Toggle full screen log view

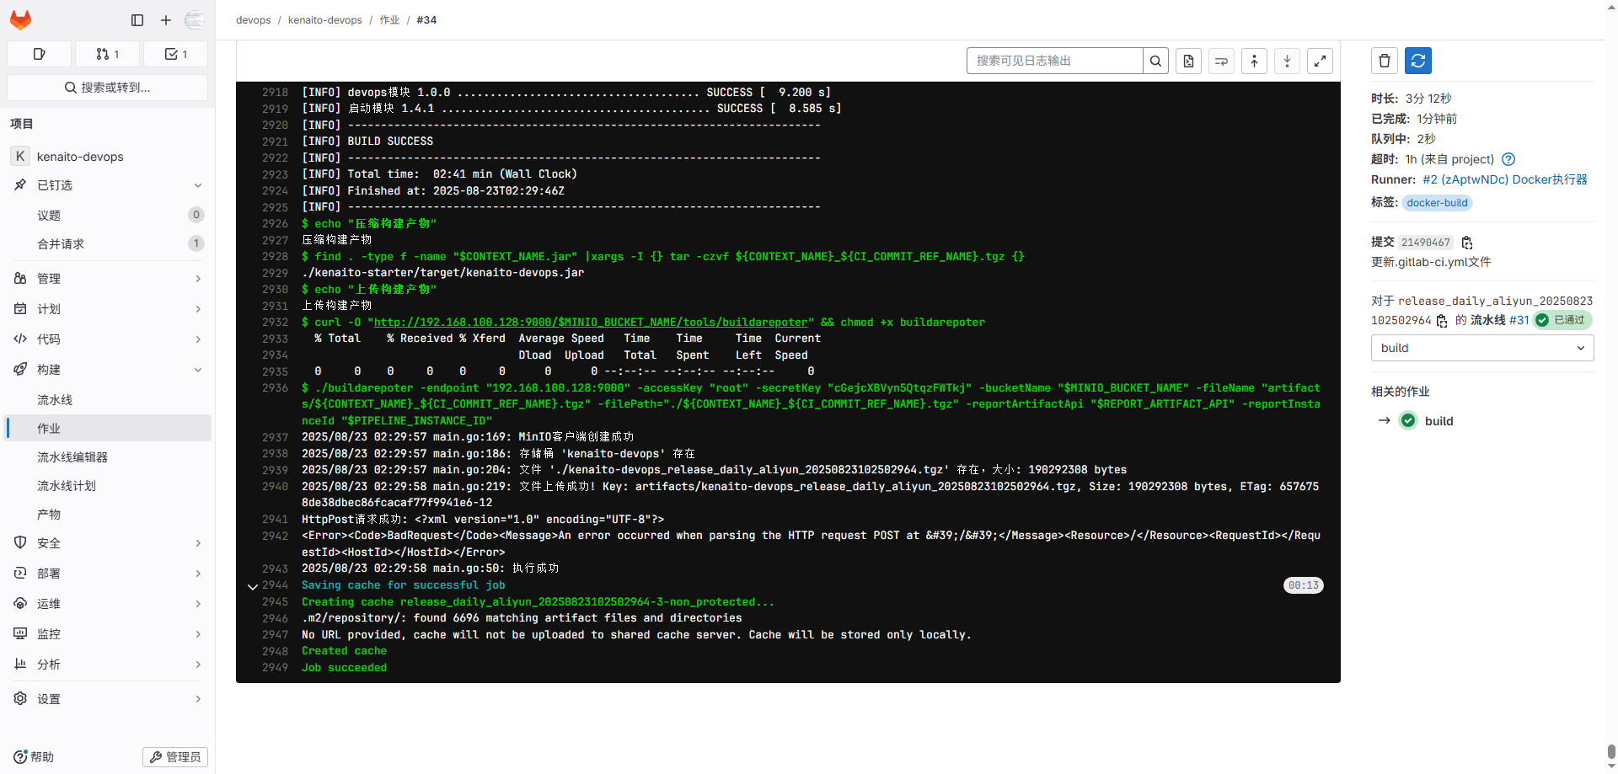[1320, 61]
